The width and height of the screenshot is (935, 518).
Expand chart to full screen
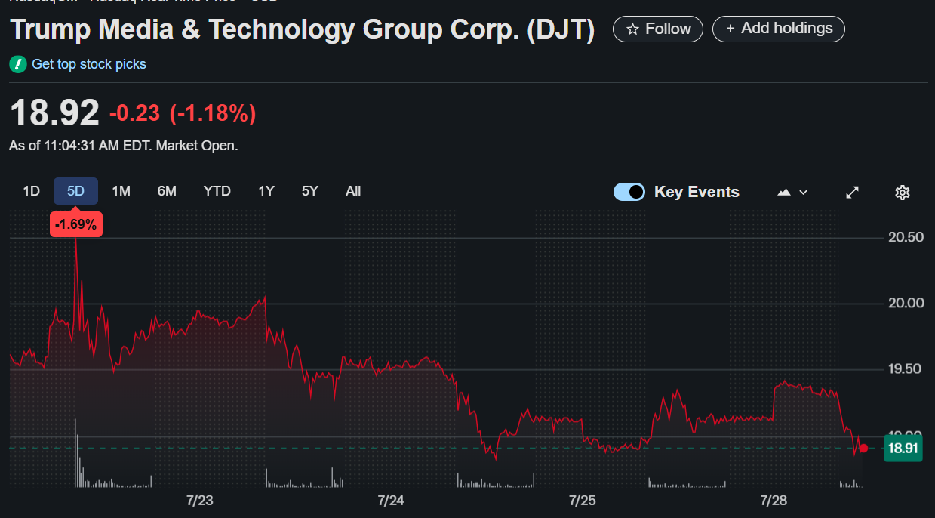point(853,192)
